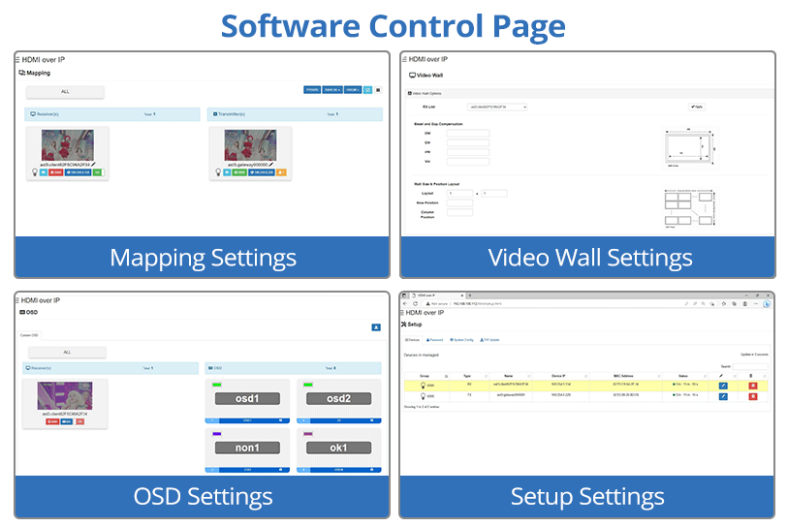The height and width of the screenshot is (526, 788).
Task: Click pencil icon beside receiver name in Mapping
Action: coord(92,165)
